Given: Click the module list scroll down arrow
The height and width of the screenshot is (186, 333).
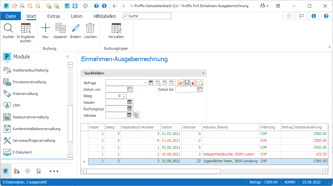Looking at the screenshot, I should point(70,157).
